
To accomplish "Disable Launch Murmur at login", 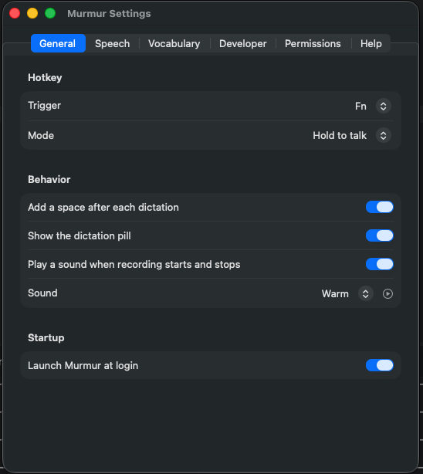I will (380, 365).
